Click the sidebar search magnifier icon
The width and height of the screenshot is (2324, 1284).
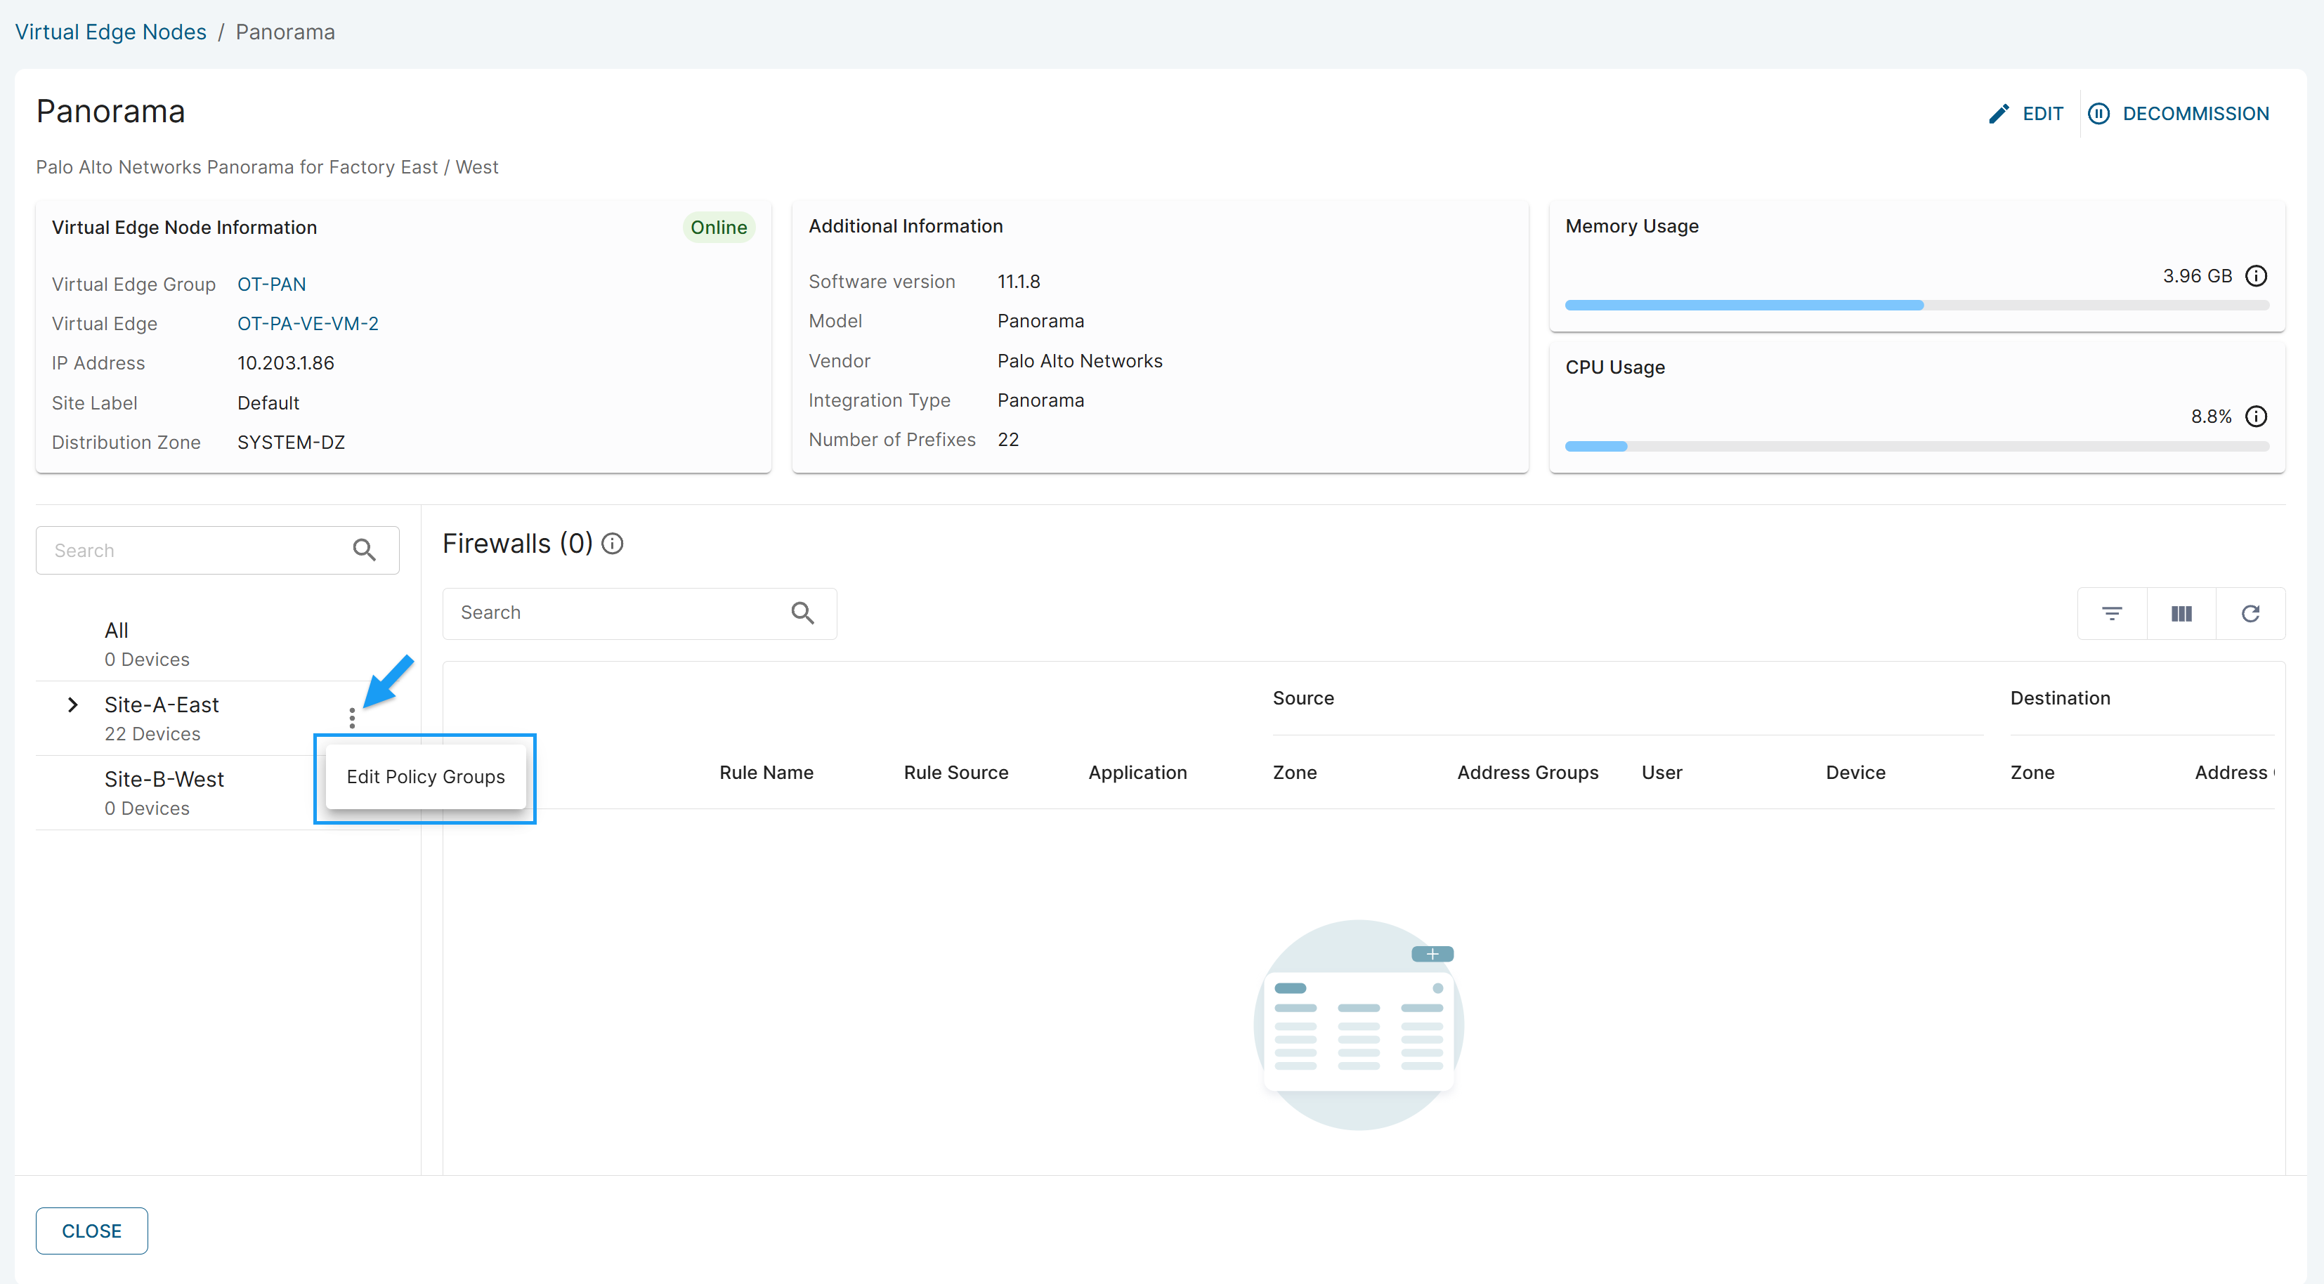pos(365,551)
